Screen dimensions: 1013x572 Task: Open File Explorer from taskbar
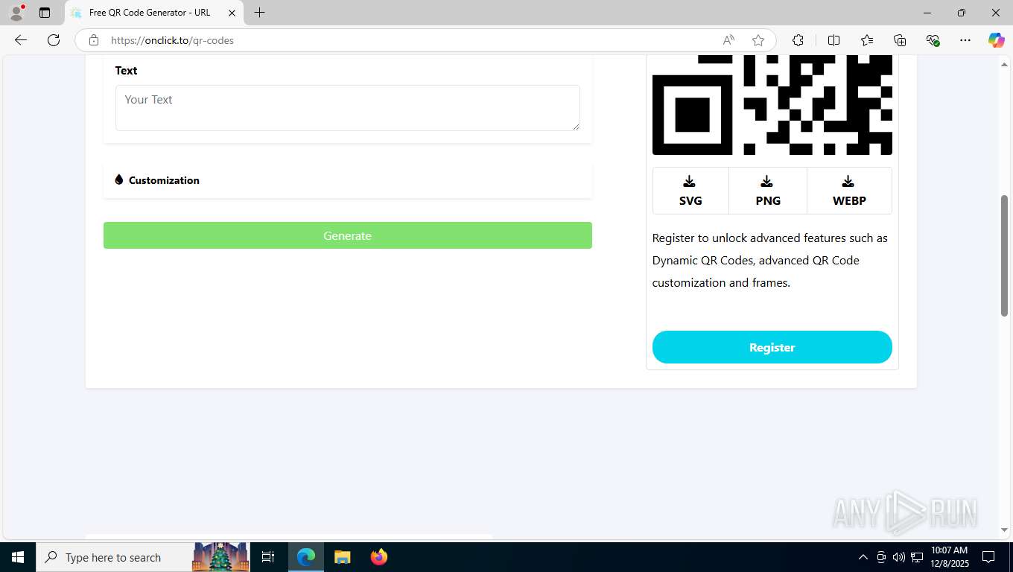click(342, 557)
